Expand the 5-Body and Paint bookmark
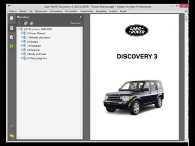 coord(22,54)
